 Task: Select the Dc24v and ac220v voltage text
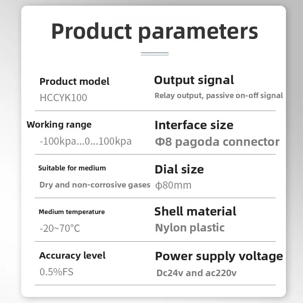pos(196,273)
